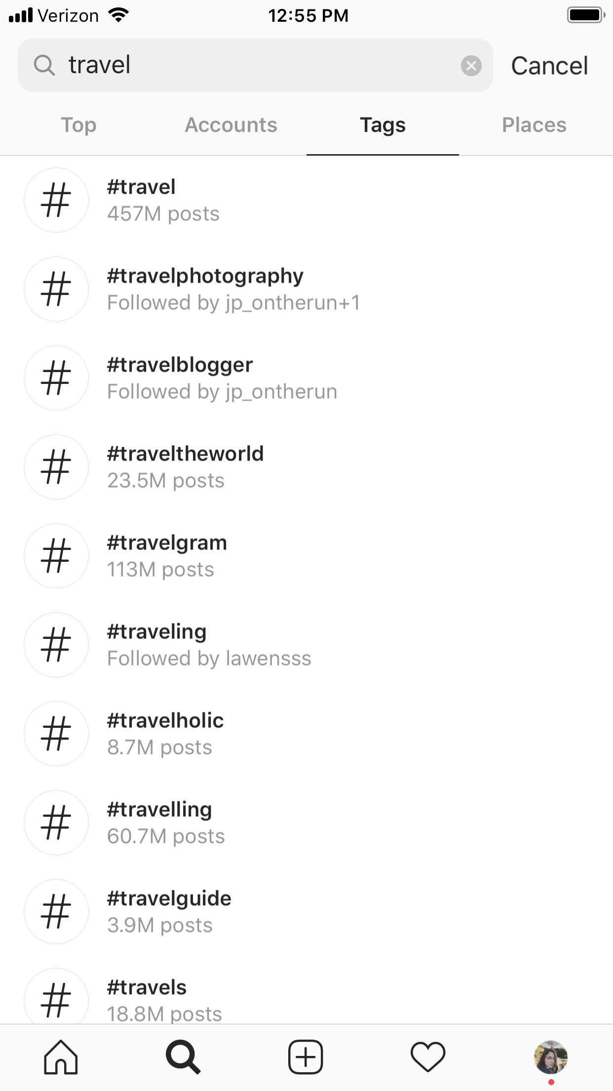This screenshot has width=613, height=1091.
Task: Switch to the Places tab
Action: 534,125
